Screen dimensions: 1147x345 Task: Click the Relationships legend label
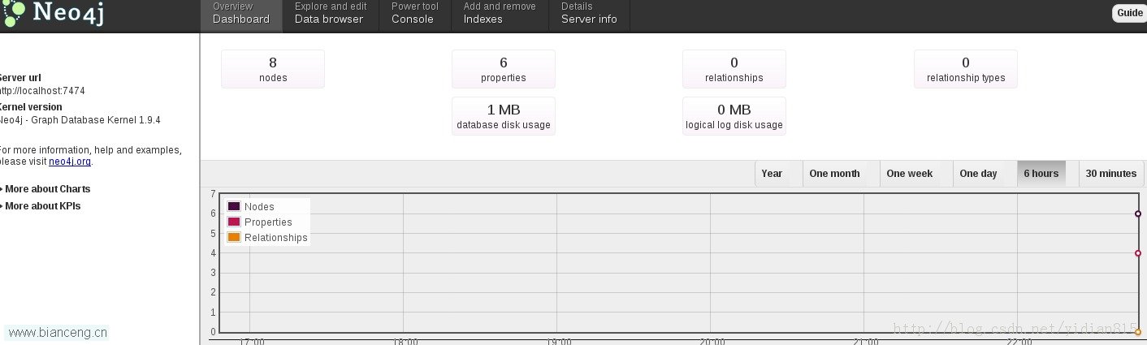tap(276, 238)
